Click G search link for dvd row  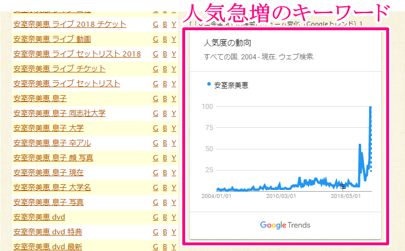tap(156, 217)
